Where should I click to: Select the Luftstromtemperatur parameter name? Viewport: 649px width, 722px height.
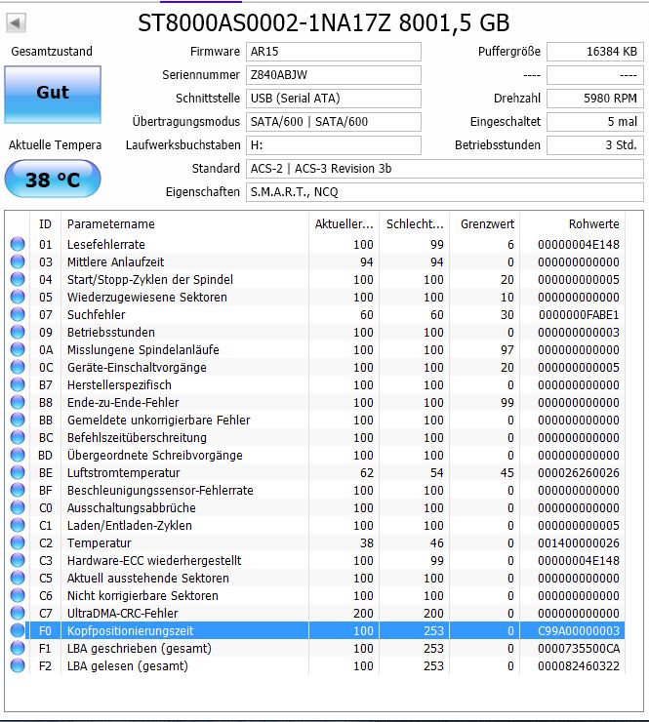pyautogui.click(x=123, y=473)
